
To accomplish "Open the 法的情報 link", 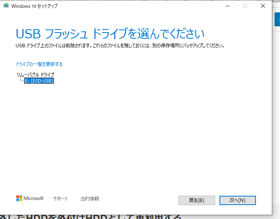I will (89, 198).
